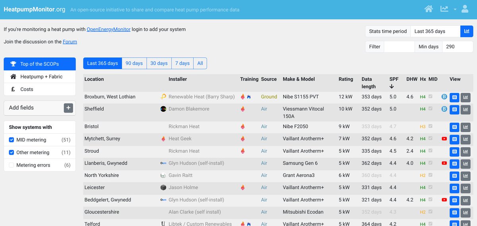Open YouTube video for Beddgelert, Gwynedd row

(444, 200)
